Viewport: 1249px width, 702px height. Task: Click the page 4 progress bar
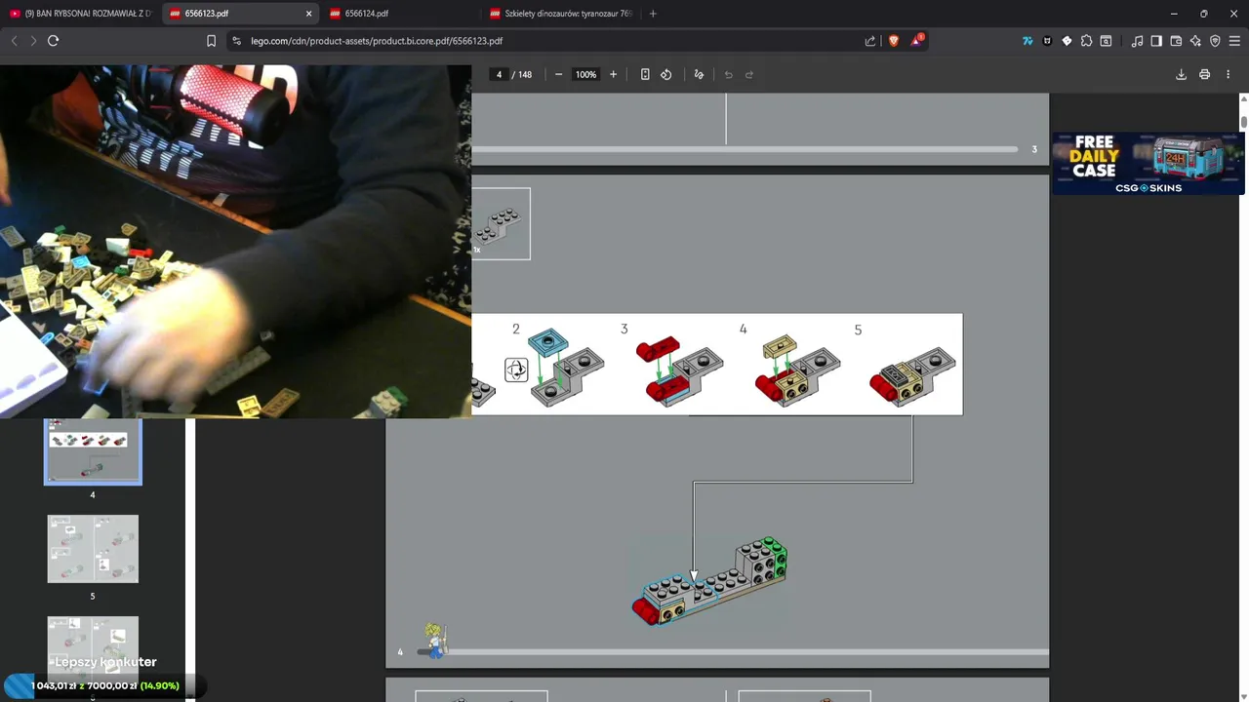(x=732, y=651)
